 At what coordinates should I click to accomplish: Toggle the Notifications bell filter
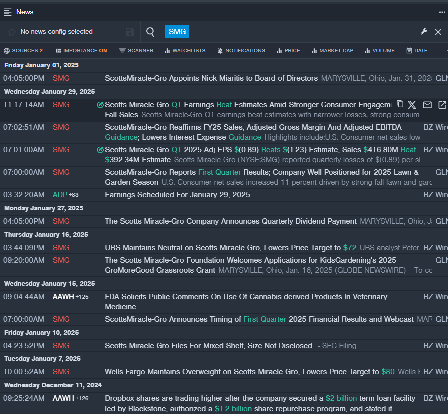(x=241, y=51)
